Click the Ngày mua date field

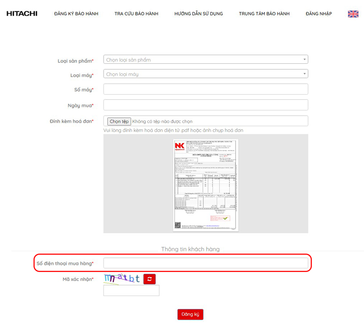click(206, 105)
